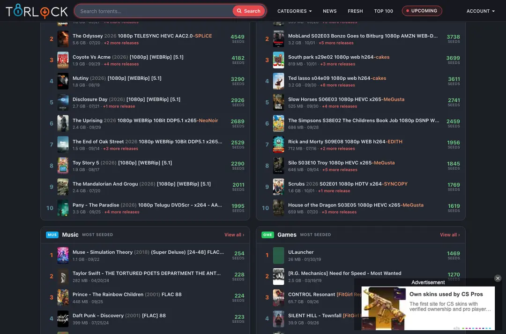Click The End of Oak Street poster
The width and height of the screenshot is (506, 334).
coord(63,144)
